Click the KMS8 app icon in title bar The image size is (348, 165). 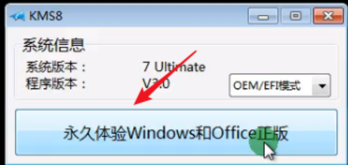pos(17,17)
